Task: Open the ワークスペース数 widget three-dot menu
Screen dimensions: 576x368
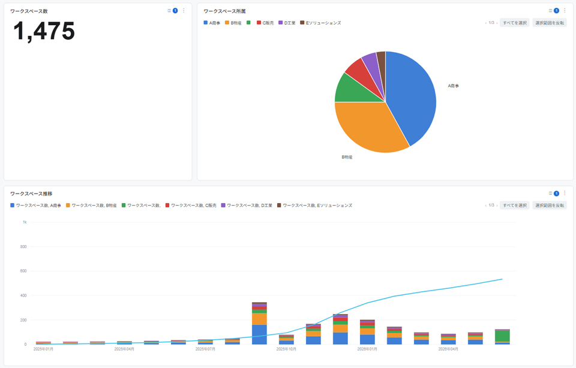Action: point(184,11)
